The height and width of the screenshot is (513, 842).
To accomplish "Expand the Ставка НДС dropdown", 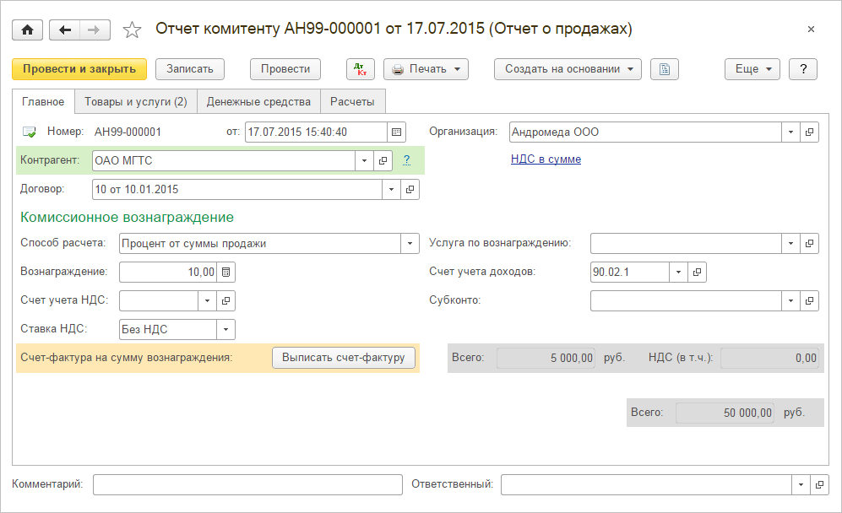I will pos(226,329).
